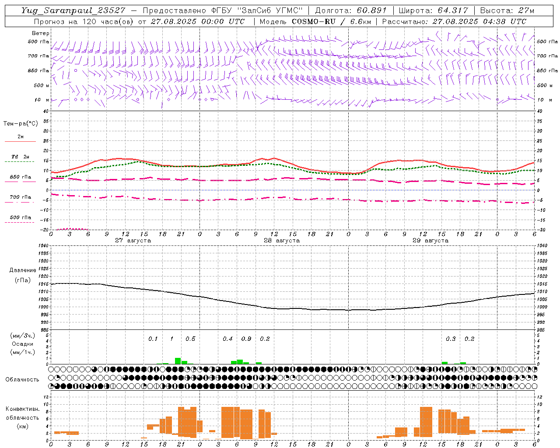Click the Td 2м legend entry

click(20, 158)
